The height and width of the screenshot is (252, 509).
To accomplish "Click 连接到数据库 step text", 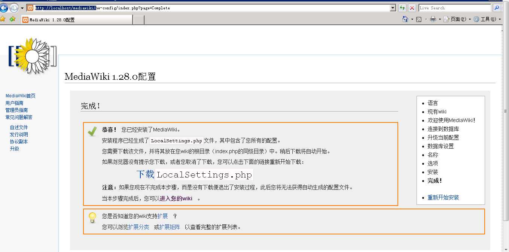I will click(443, 129).
